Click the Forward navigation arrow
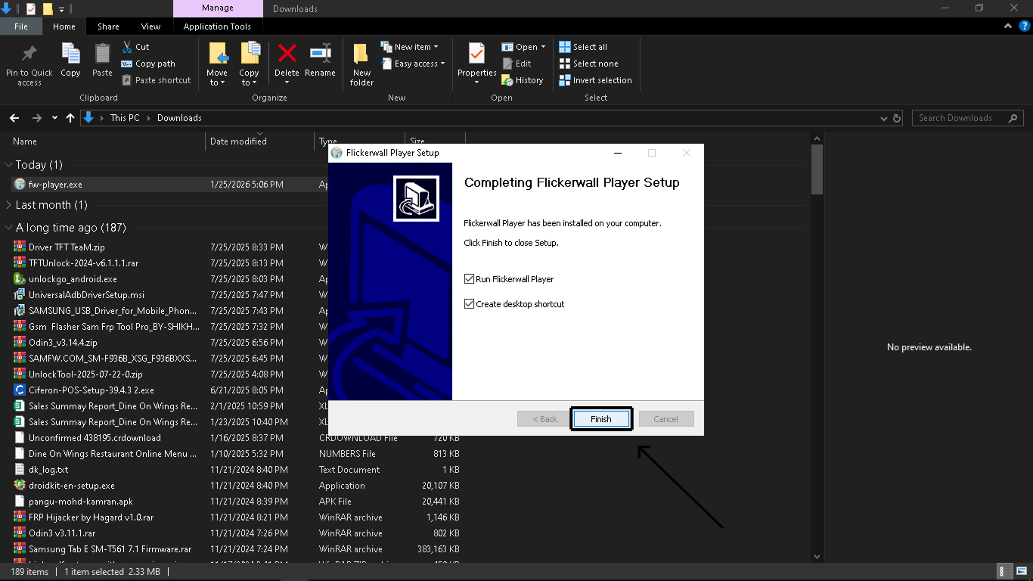Image resolution: width=1033 pixels, height=581 pixels. click(37, 118)
